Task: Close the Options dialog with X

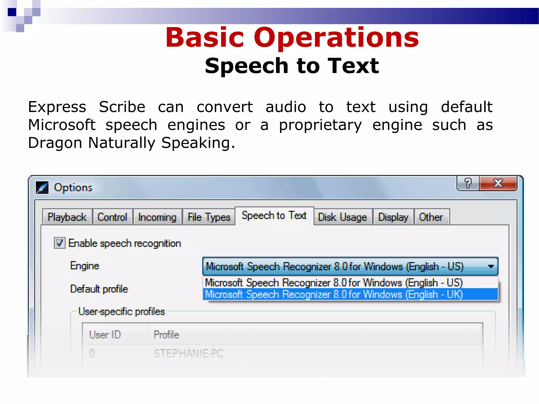Action: (x=498, y=183)
